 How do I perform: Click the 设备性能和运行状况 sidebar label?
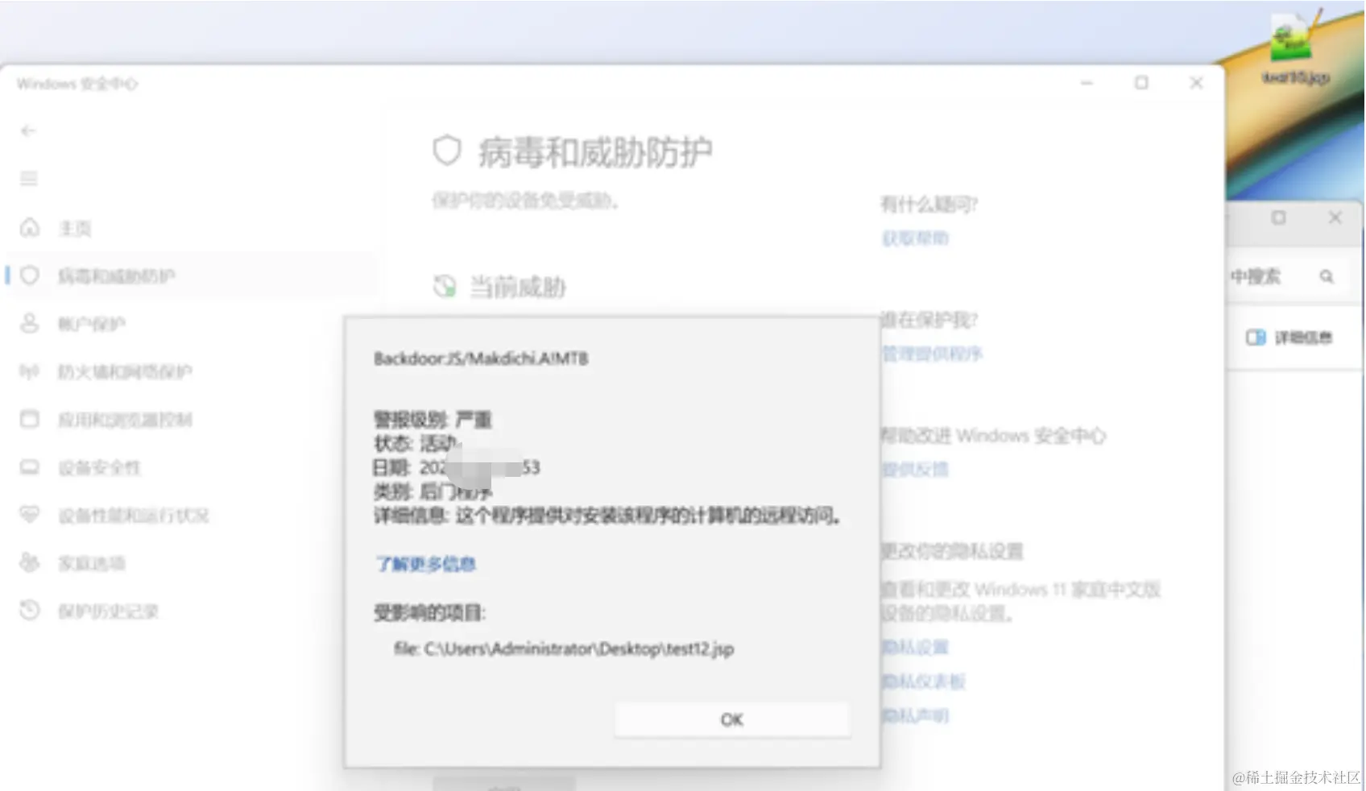133,516
